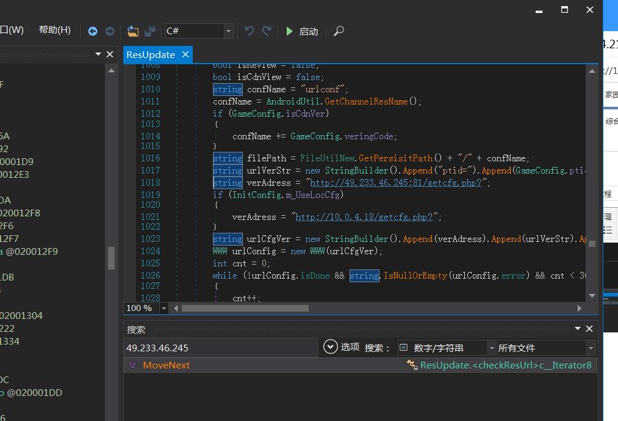Click the open file folder icon
The width and height of the screenshot is (618, 421).
[x=132, y=31]
